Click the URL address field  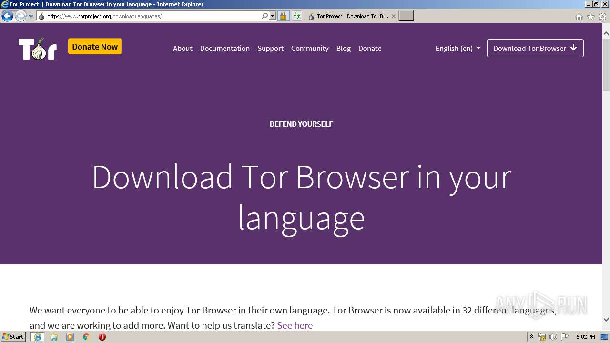152,16
